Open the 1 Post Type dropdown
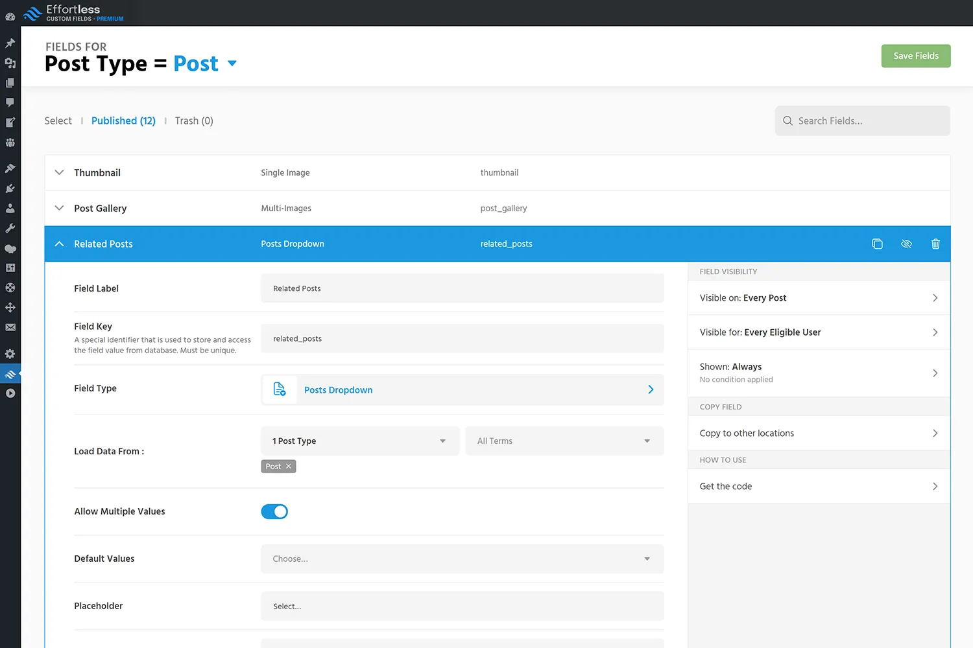 click(360, 441)
